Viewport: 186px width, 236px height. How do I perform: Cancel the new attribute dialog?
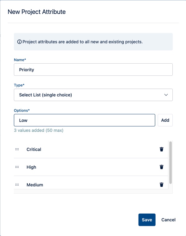168,220
